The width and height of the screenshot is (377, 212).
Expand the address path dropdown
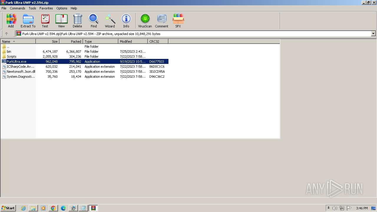(x=373, y=34)
